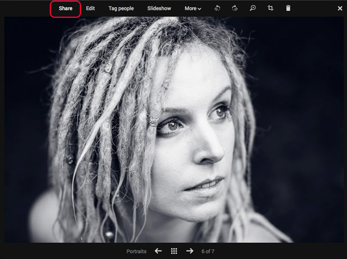Click the black-and-white portrait photo
This screenshot has height=259, width=347.
(174, 130)
